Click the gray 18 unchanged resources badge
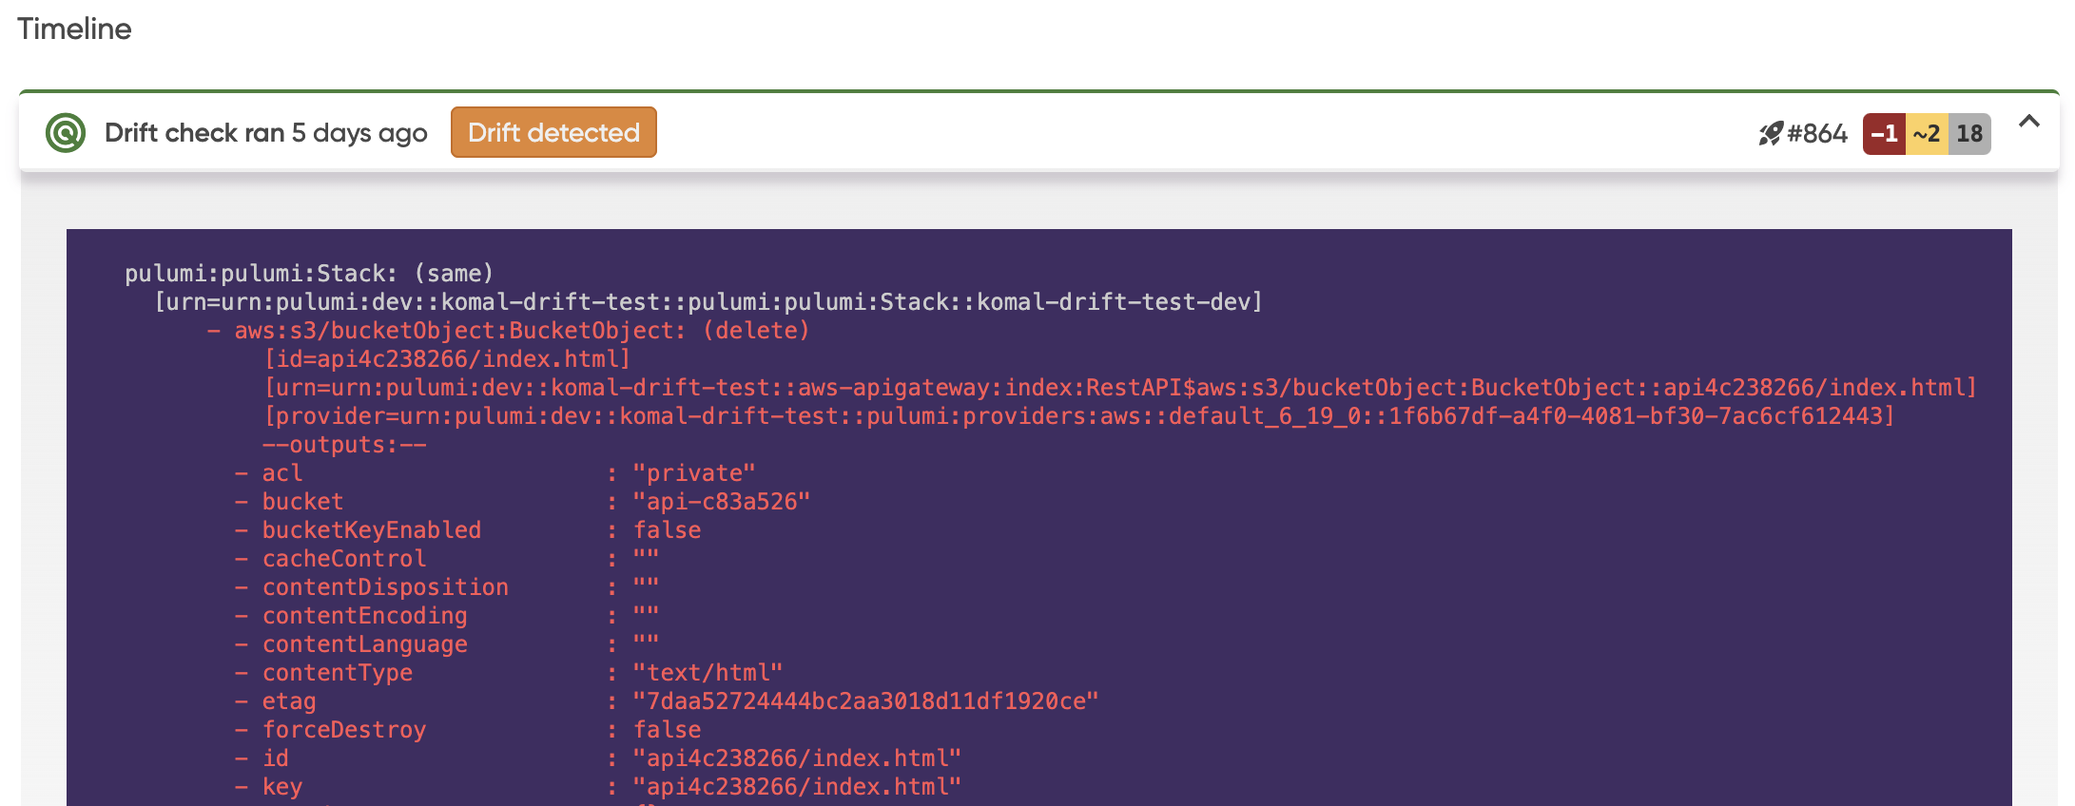The image size is (2075, 806). pyautogui.click(x=1969, y=133)
